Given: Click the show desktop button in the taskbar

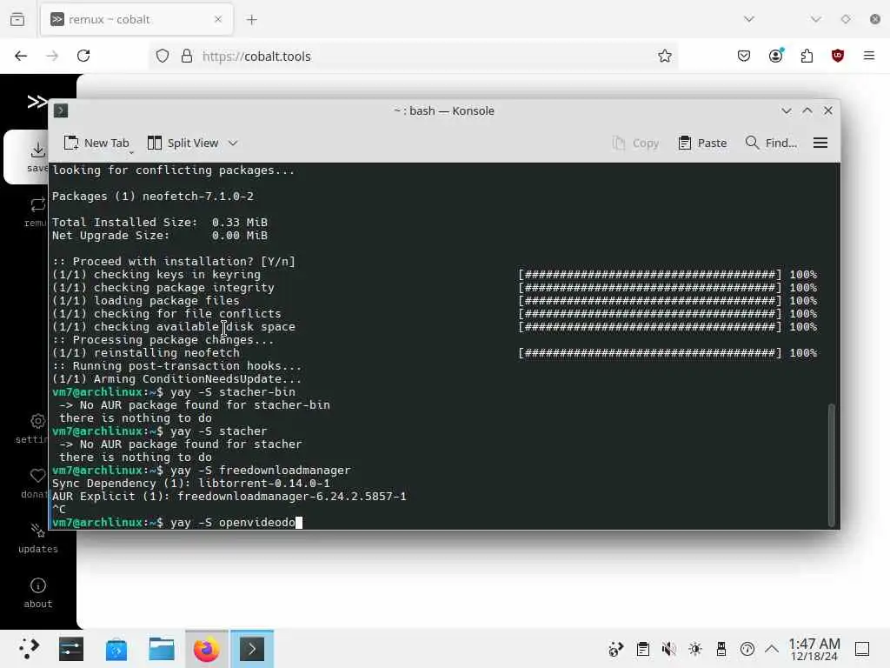Looking at the screenshot, I should [862, 649].
